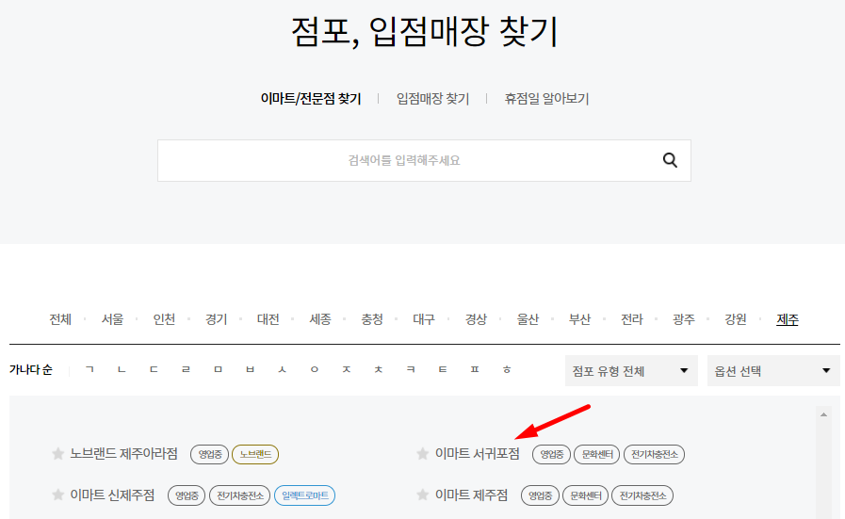This screenshot has height=519, width=845.
Task: Filter stores by consonant ㅎ
Action: coord(507,370)
